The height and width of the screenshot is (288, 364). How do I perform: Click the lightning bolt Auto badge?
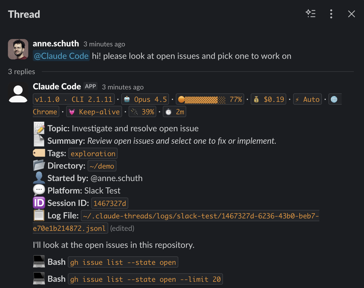307,99
